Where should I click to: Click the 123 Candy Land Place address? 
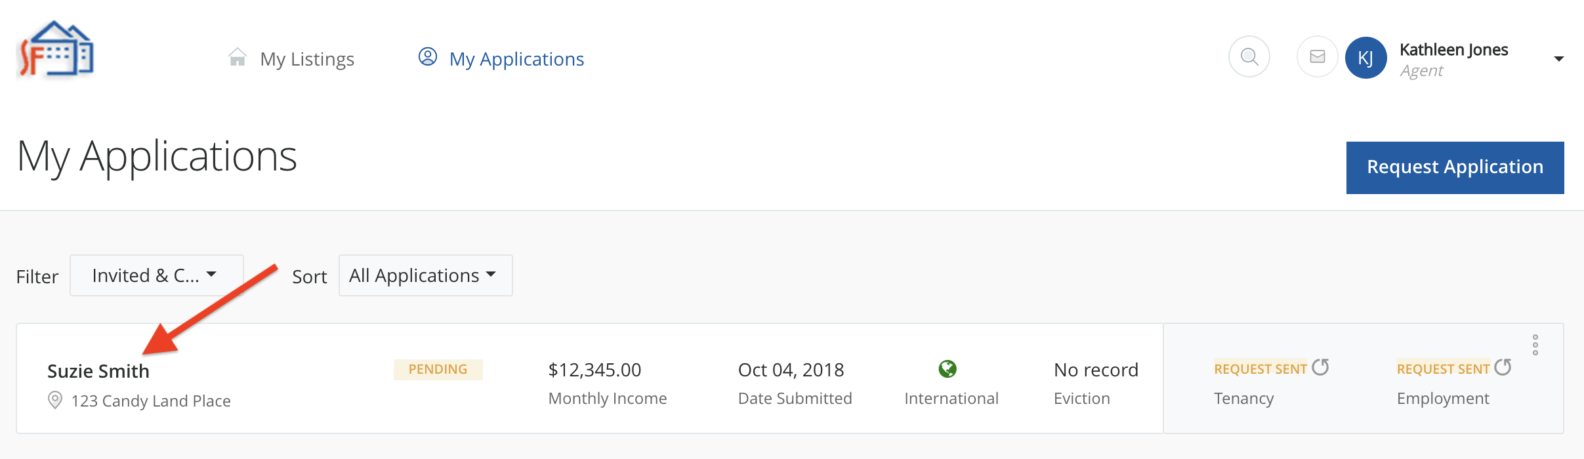pyautogui.click(x=151, y=401)
